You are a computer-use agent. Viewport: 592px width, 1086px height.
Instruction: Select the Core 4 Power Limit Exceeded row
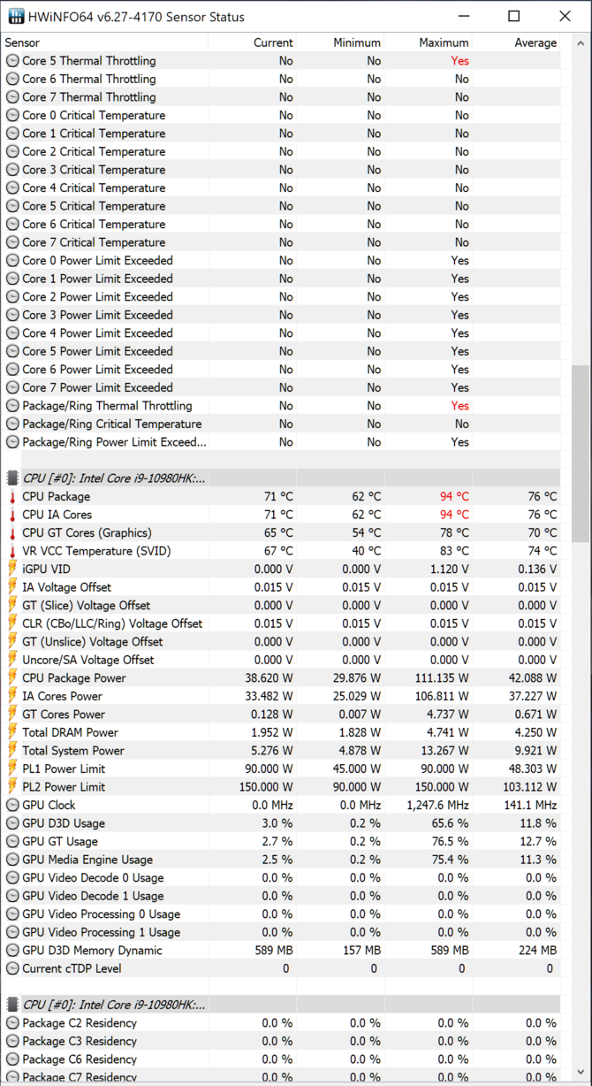(281, 333)
